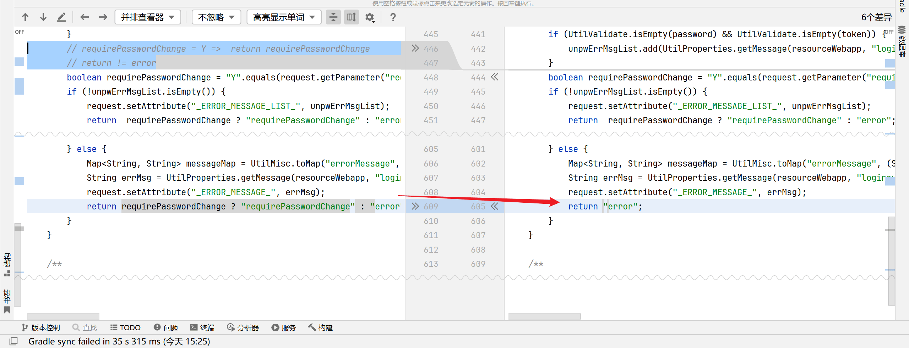Open the 问题 tool window

click(166, 327)
